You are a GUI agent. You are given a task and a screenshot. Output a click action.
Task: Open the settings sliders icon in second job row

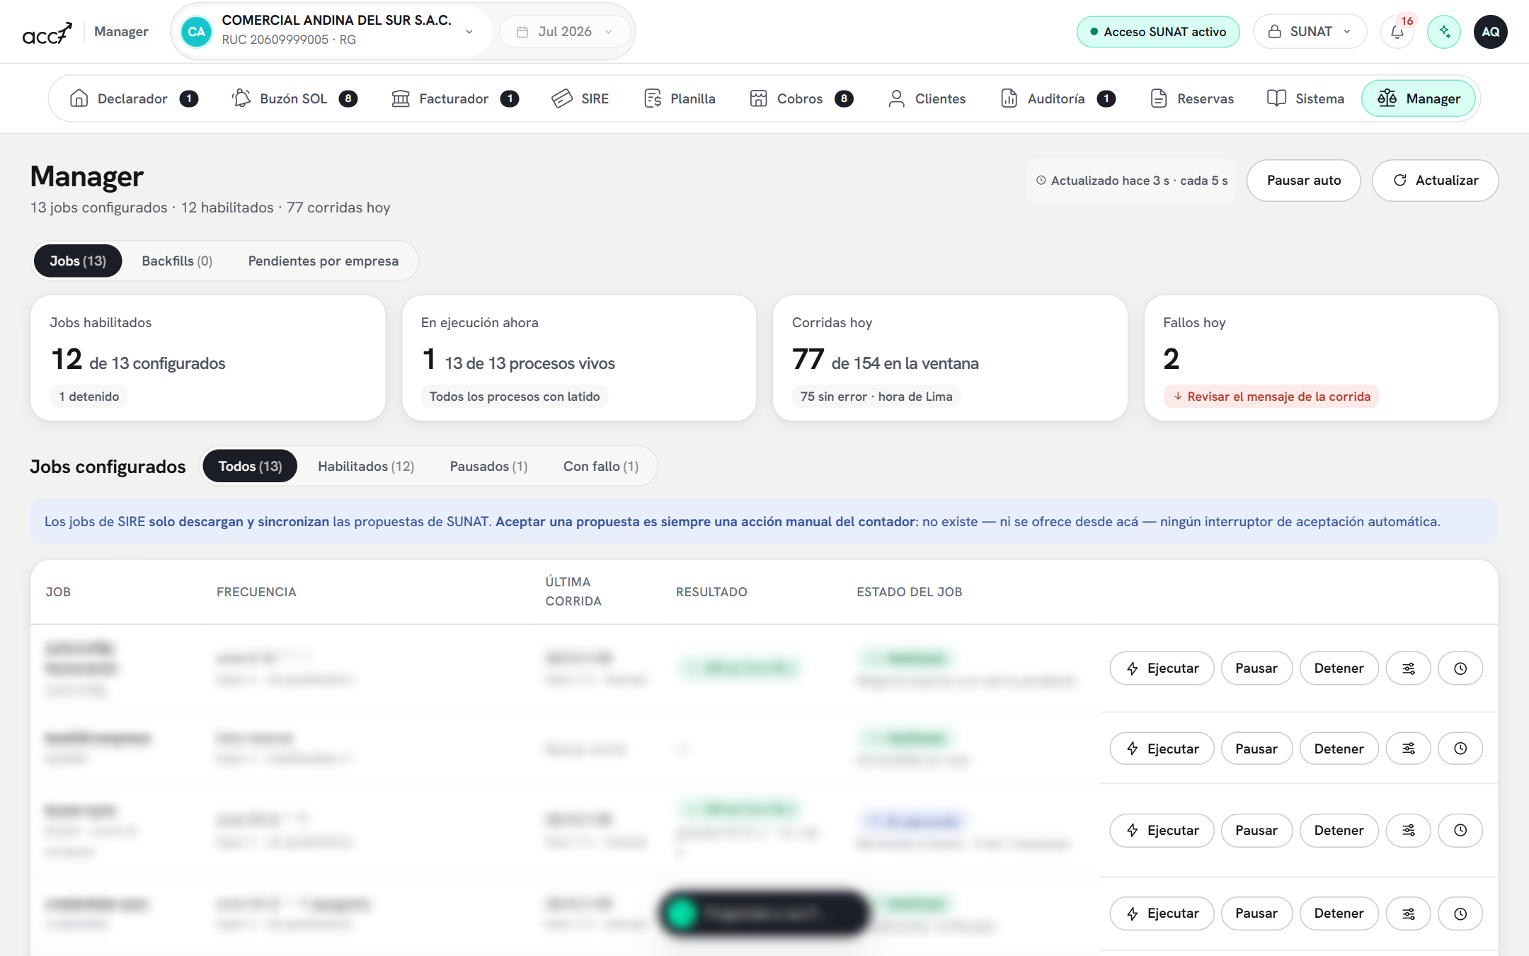[x=1409, y=749]
